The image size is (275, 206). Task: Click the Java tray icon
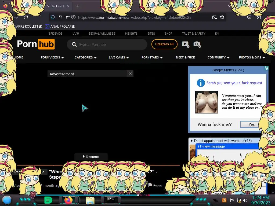pos(224,200)
